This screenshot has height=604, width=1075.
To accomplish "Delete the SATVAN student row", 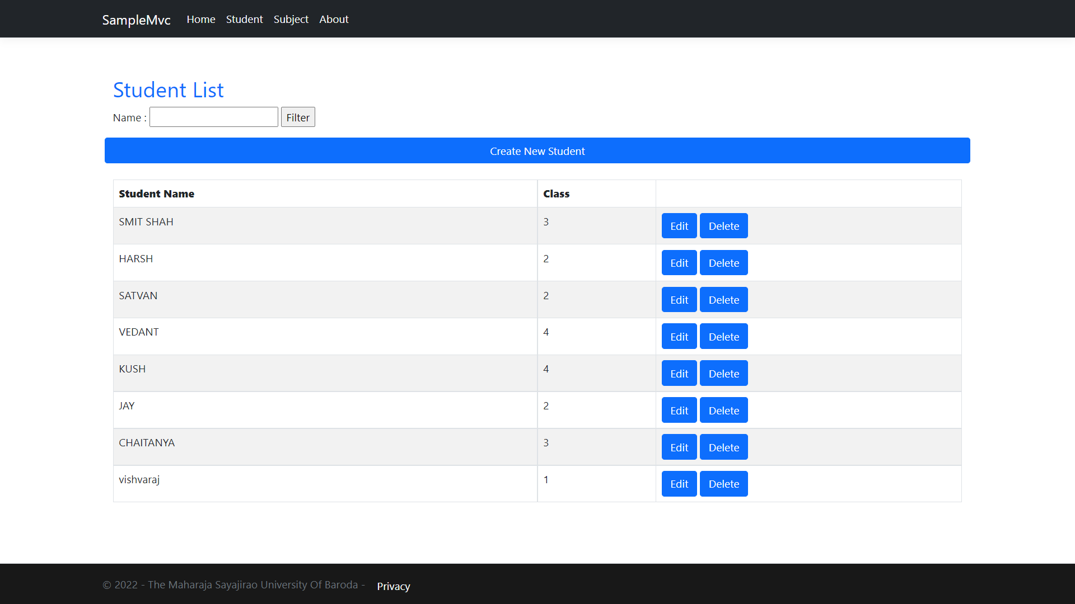I will pos(724,300).
